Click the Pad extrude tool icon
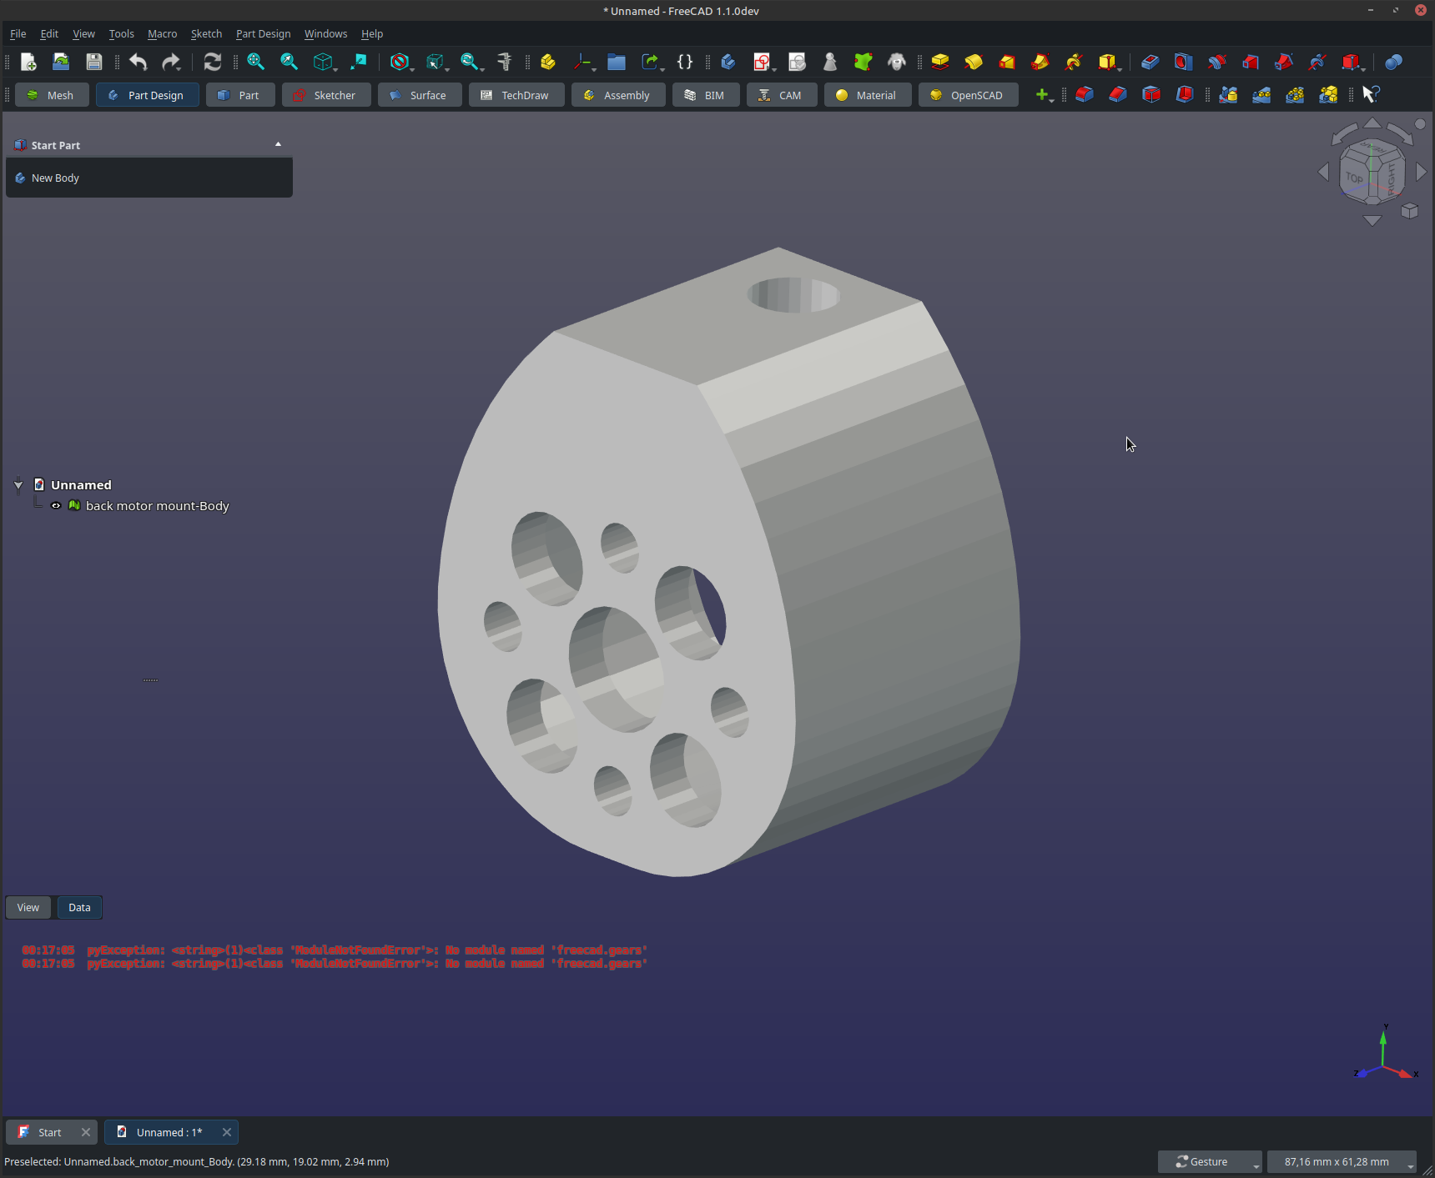This screenshot has width=1435, height=1178. tap(940, 62)
